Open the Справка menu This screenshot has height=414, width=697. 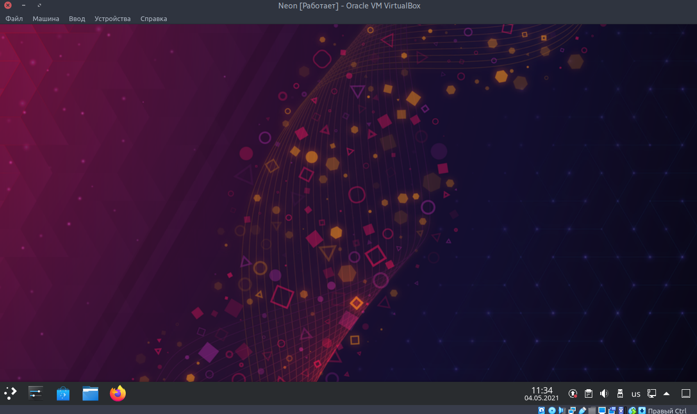coord(154,18)
